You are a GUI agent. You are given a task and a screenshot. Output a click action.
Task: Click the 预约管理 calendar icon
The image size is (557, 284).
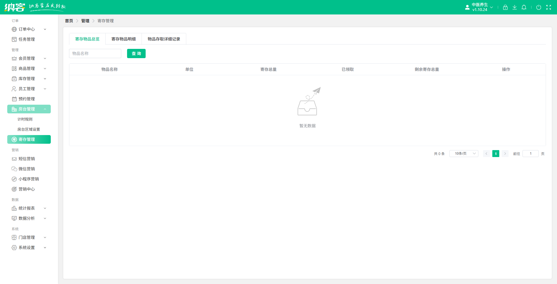tap(14, 99)
